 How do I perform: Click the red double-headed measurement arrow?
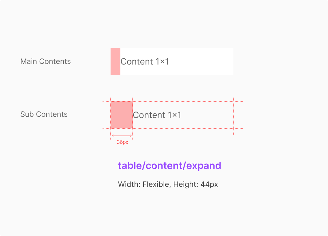click(122, 136)
